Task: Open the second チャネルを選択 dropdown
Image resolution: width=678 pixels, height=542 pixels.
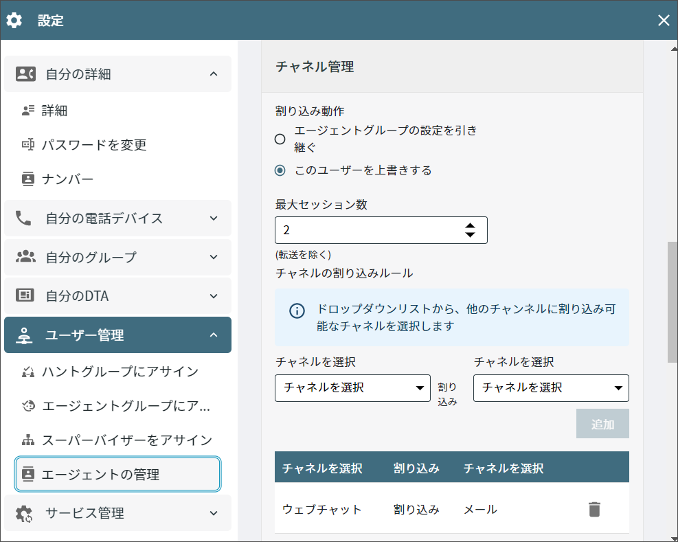Action: pos(552,388)
